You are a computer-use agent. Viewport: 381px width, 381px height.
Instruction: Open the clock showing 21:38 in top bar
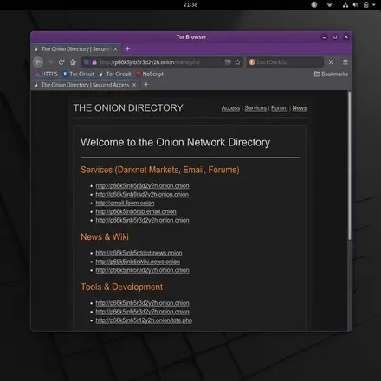coord(190,4)
